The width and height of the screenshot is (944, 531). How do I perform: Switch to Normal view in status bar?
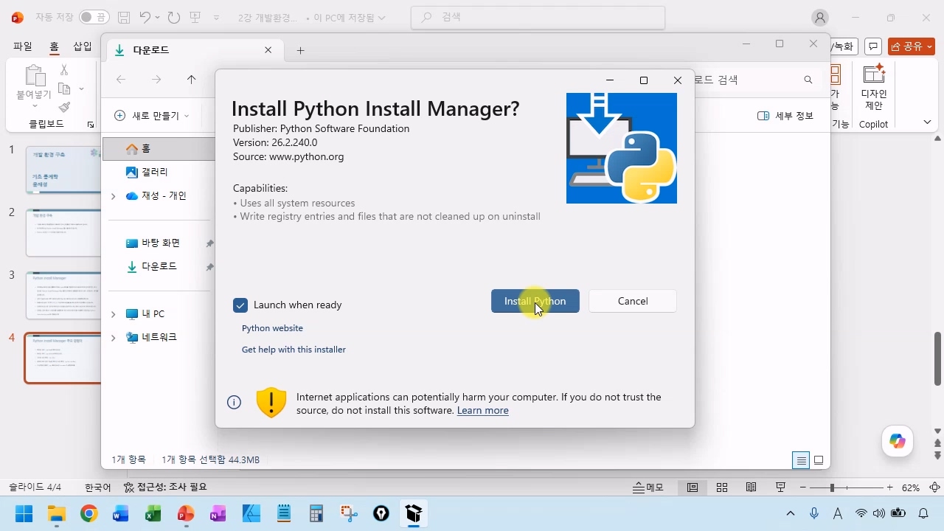pyautogui.click(x=693, y=487)
